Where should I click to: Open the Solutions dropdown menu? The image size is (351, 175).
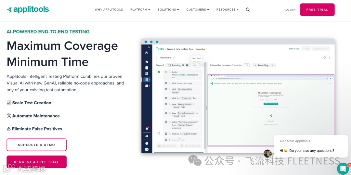coord(168,10)
